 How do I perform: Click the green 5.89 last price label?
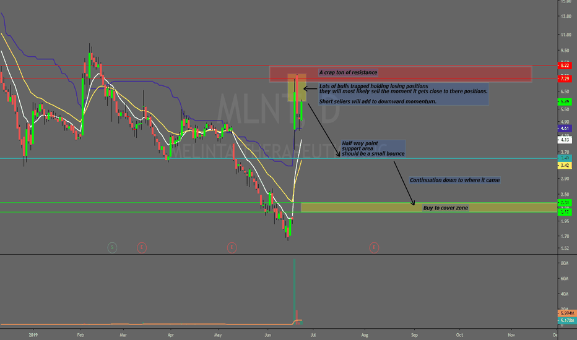point(565,102)
